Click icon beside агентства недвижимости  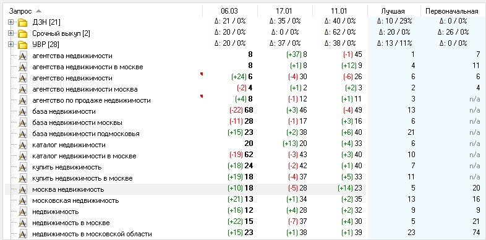[x=23, y=56]
